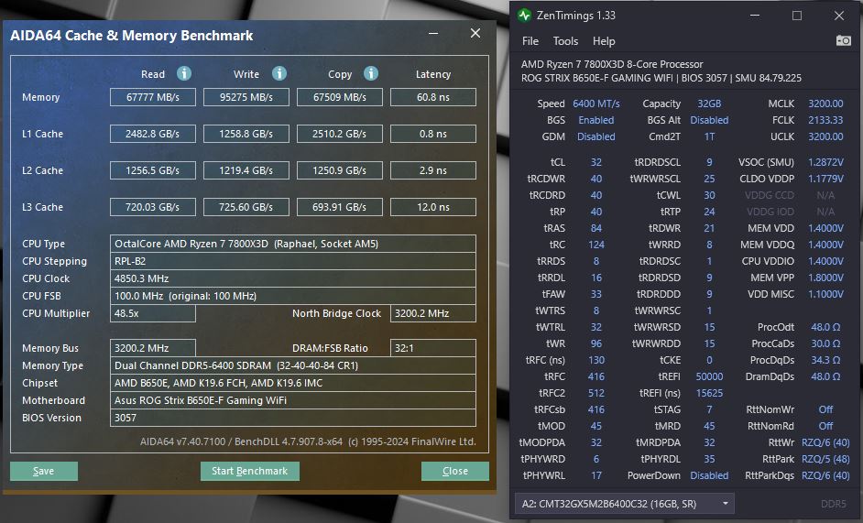This screenshot has height=523, width=863.
Task: Click the L3 Cache Write value 725.60 GB/s
Action: tap(246, 207)
